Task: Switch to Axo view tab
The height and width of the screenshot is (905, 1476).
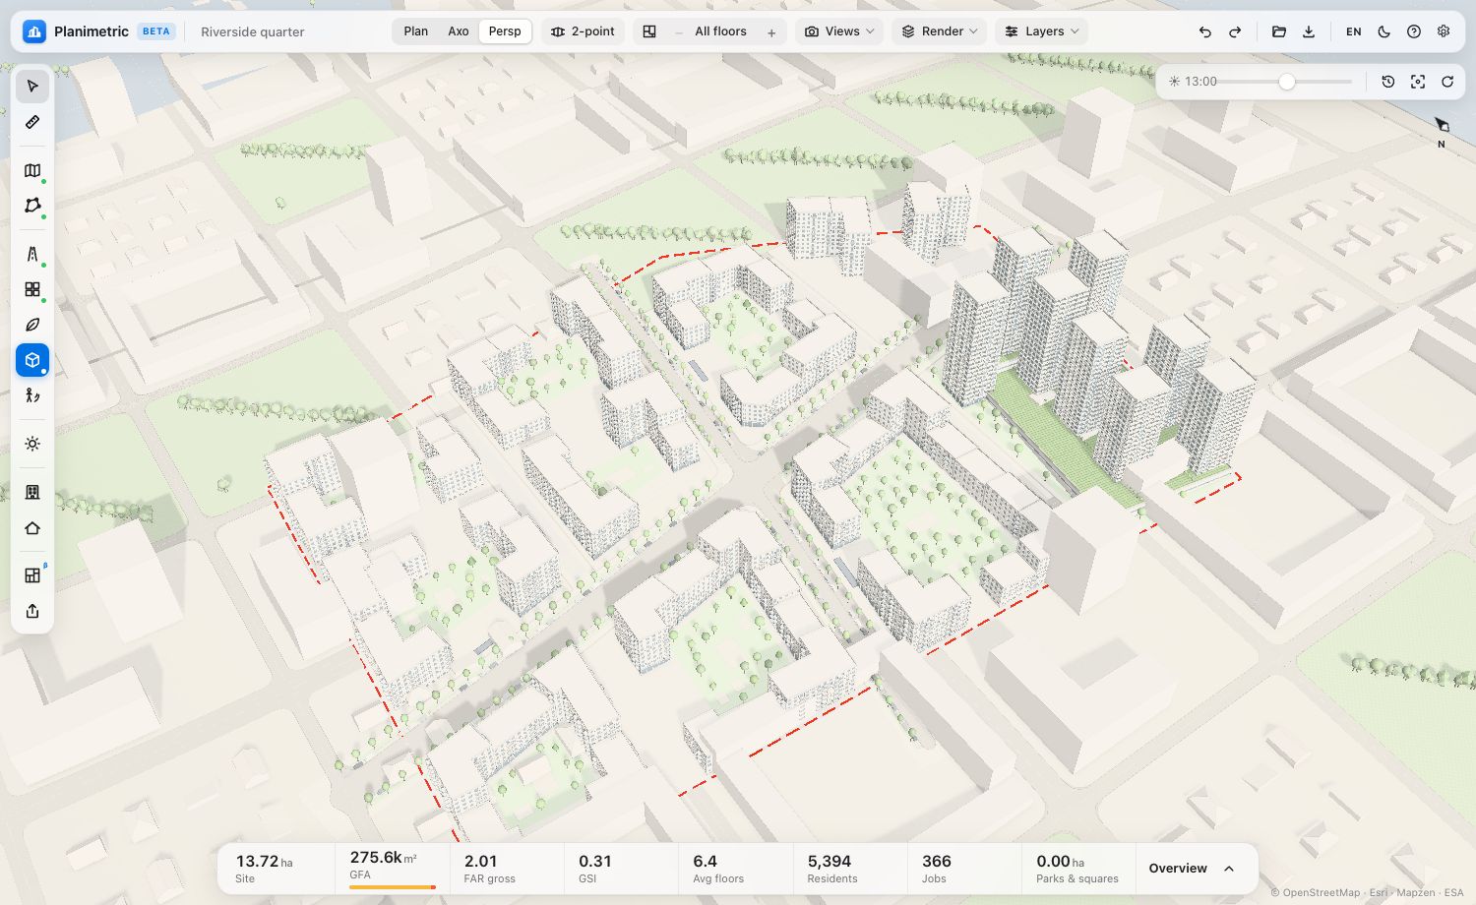Action: (459, 31)
